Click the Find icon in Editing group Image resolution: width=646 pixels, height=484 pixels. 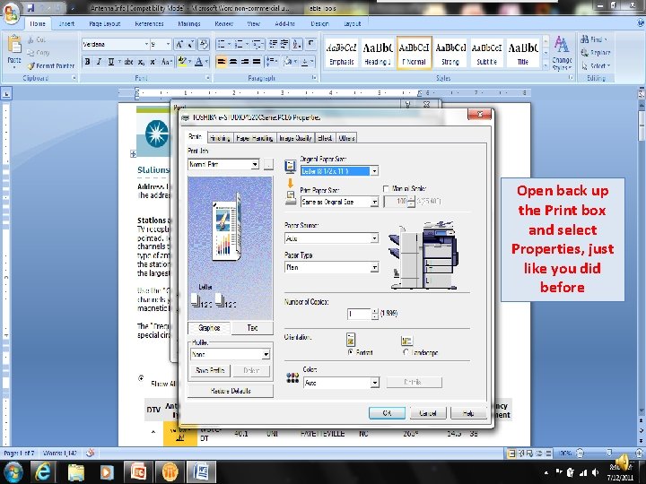coord(594,39)
